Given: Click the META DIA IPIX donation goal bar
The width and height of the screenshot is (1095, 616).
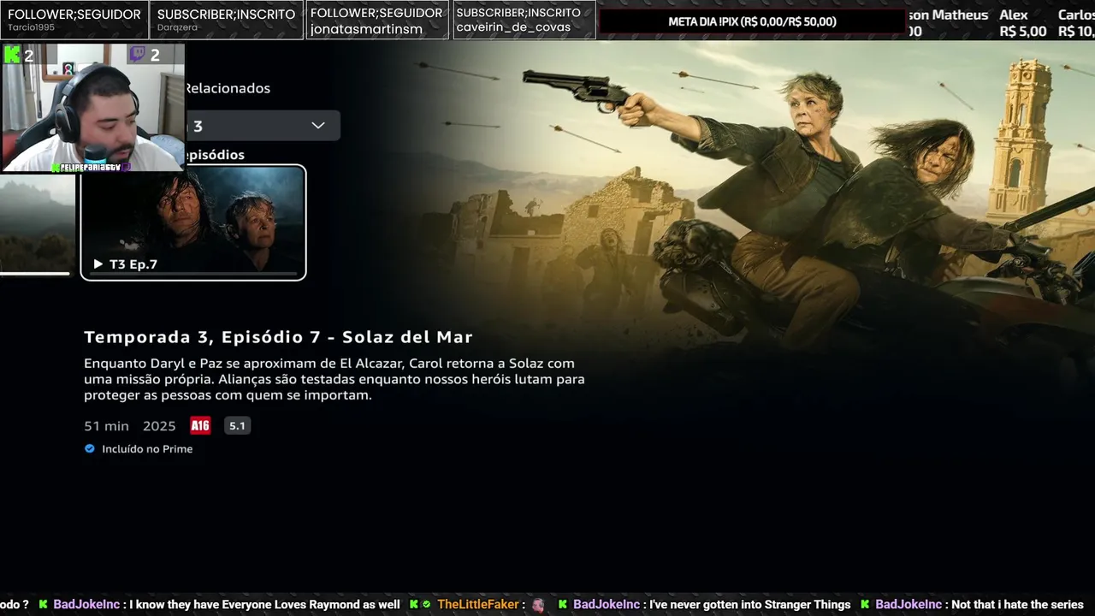Looking at the screenshot, I should [753, 21].
